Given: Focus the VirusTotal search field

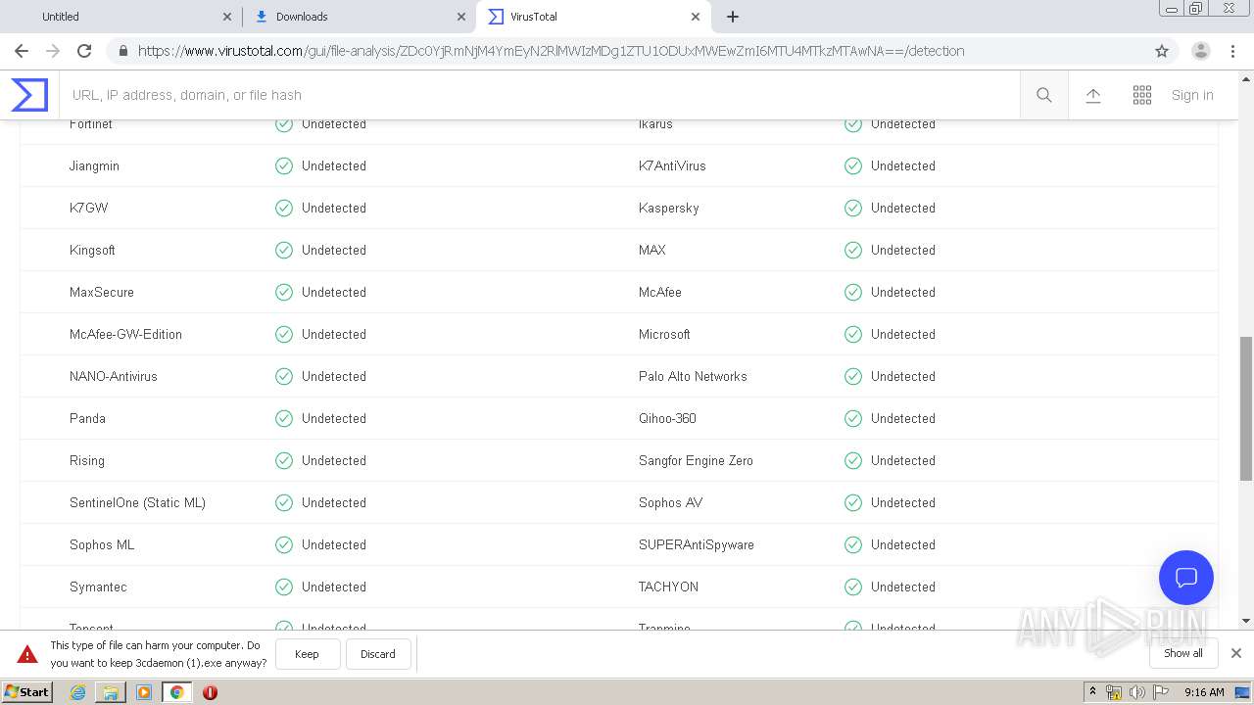Looking at the screenshot, I should (x=540, y=95).
